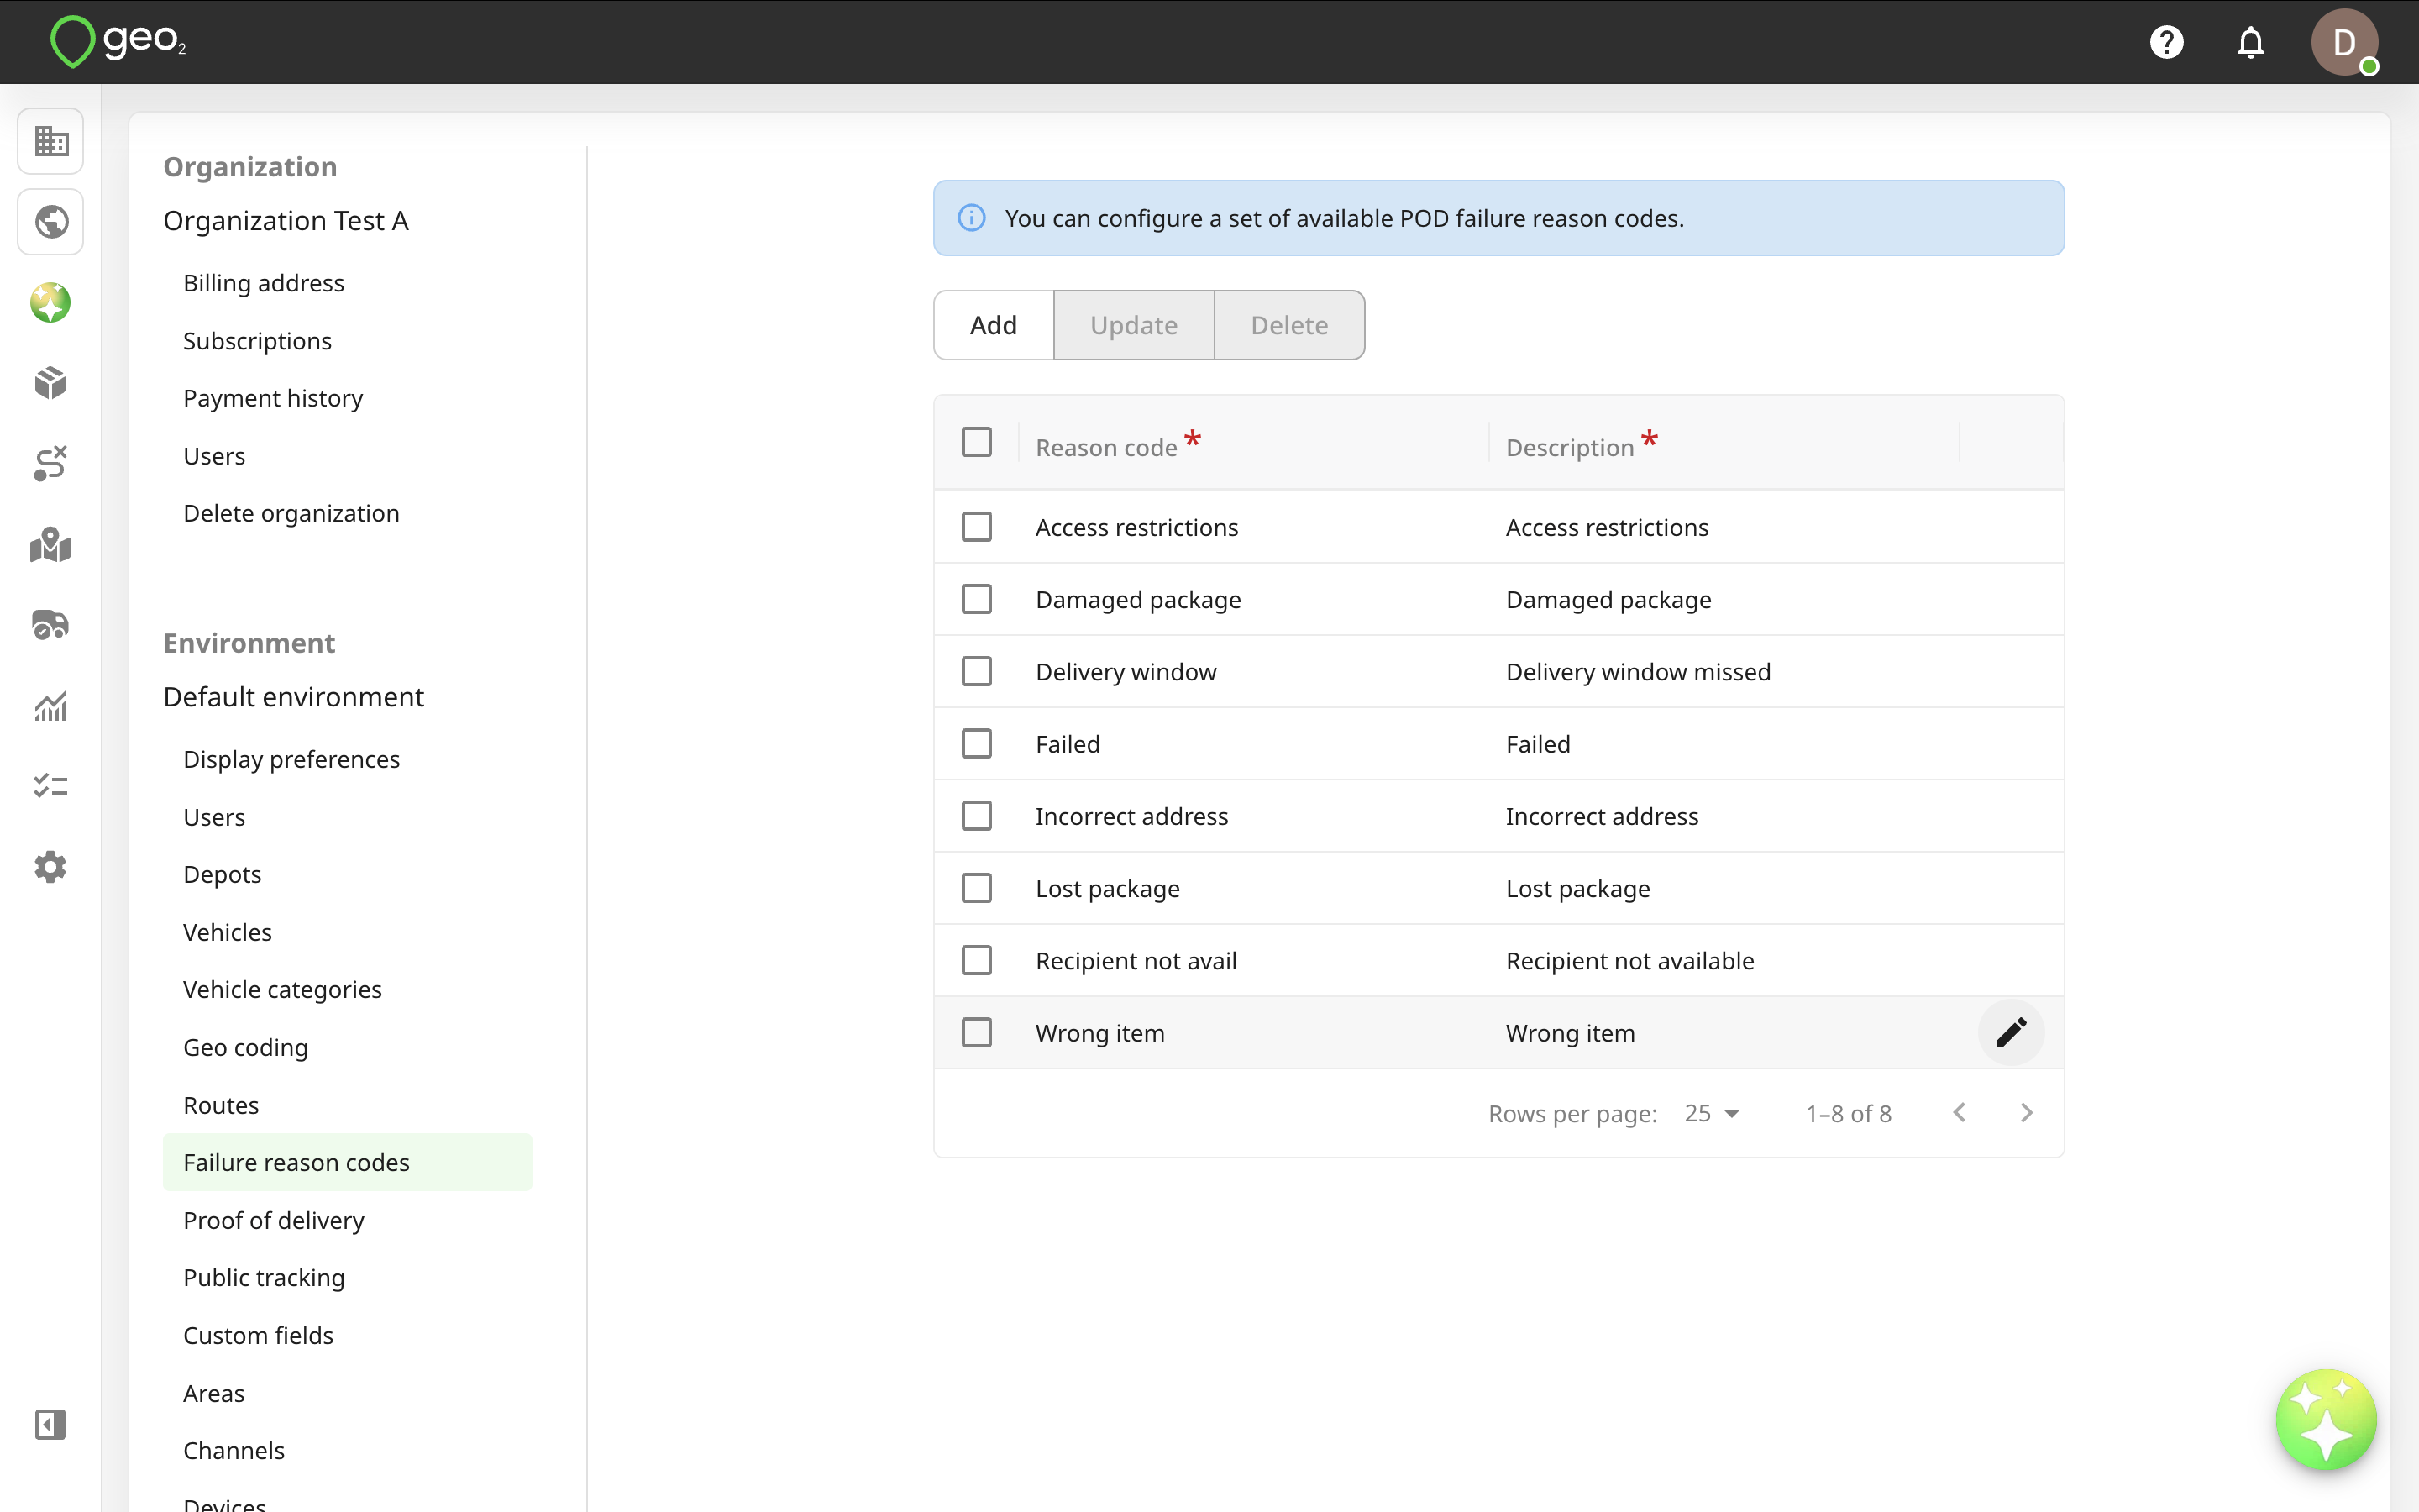Image resolution: width=2419 pixels, height=1512 pixels.
Task: Open the analytics chart icon in sidebar
Action: coord(51,706)
